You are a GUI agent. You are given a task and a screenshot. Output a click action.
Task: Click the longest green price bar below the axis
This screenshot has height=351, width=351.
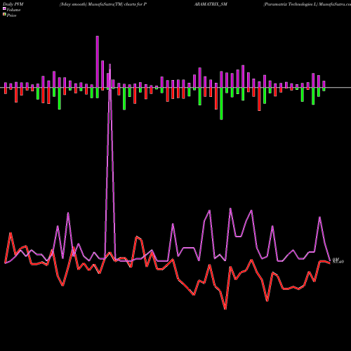click(x=221, y=103)
